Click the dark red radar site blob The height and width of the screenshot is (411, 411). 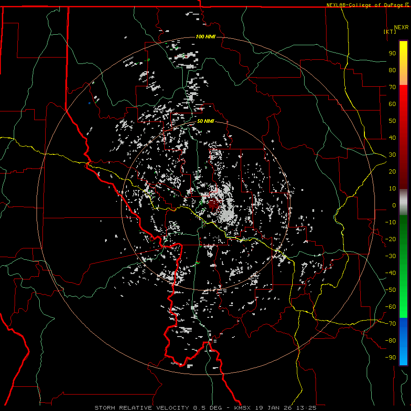213,205
